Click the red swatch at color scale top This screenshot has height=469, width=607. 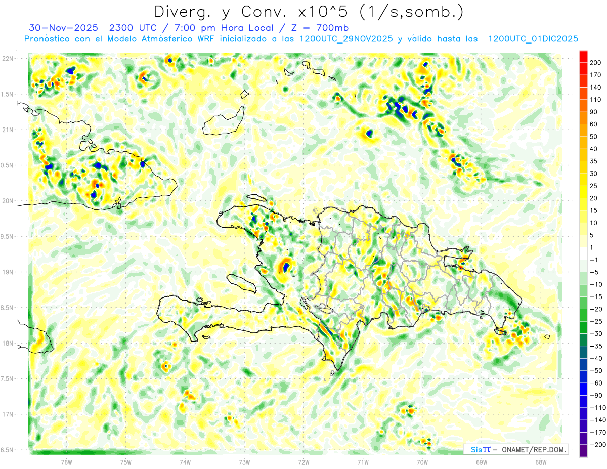(583, 56)
